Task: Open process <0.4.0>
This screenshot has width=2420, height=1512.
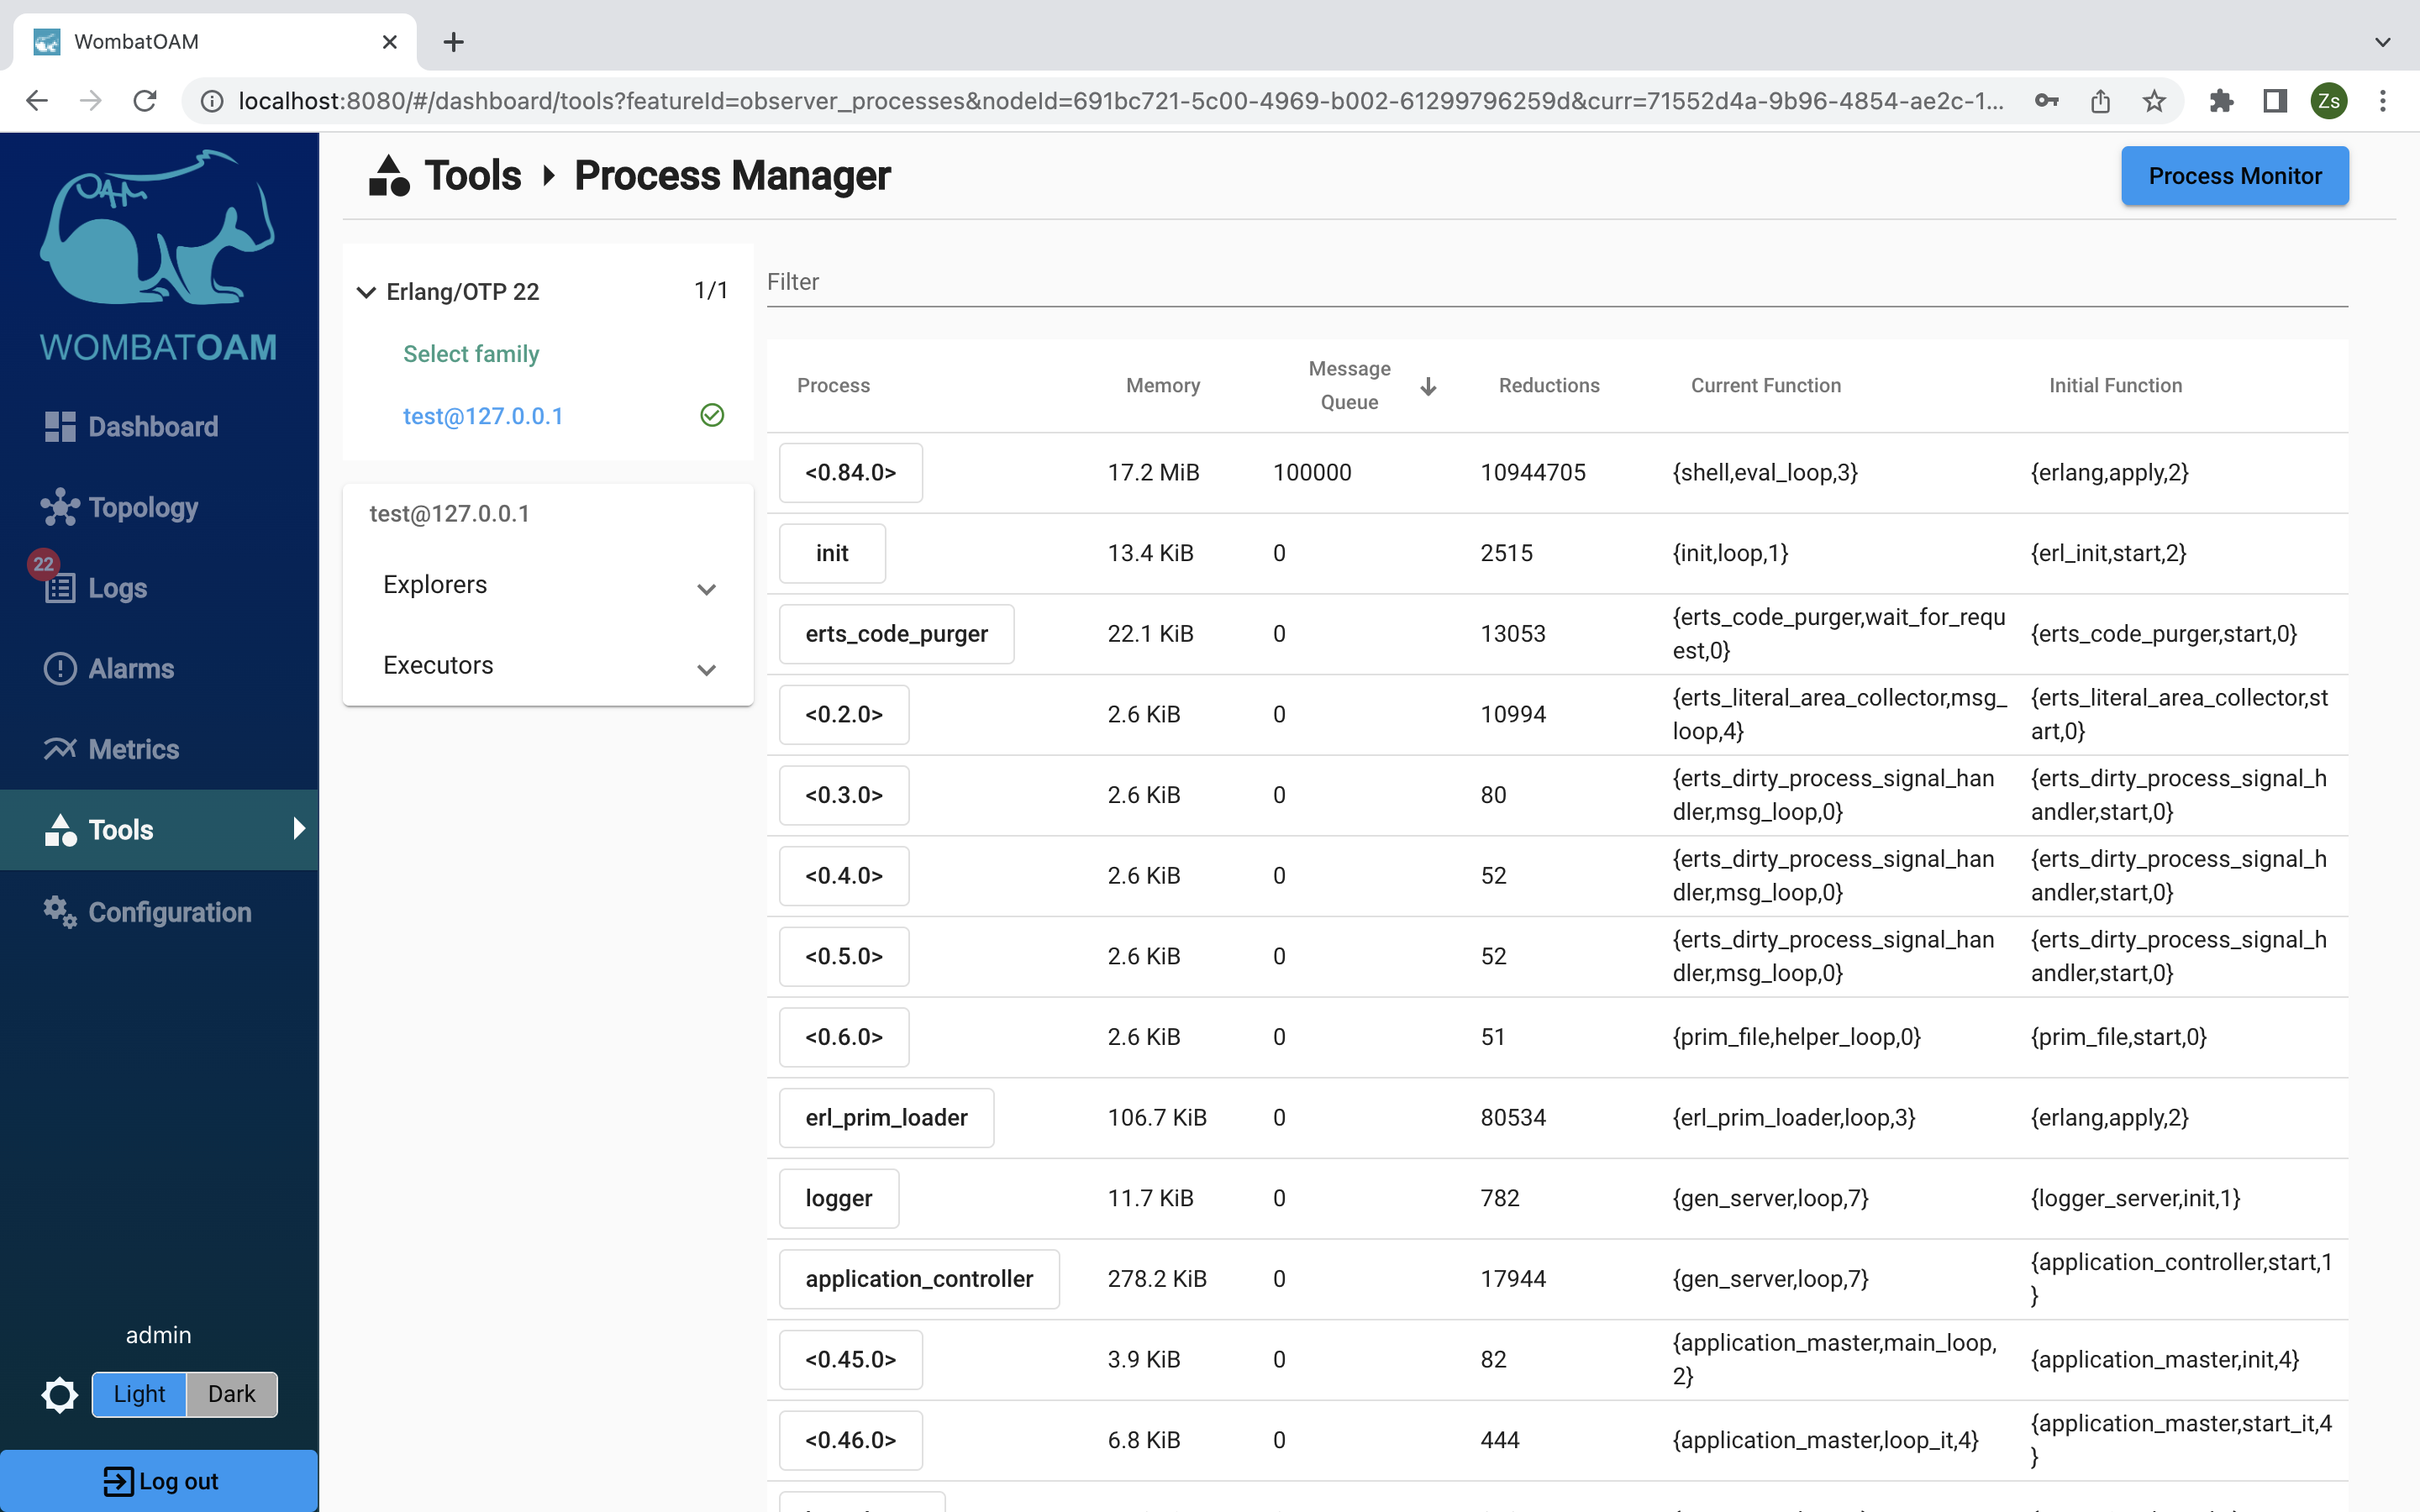Action: coord(844,876)
